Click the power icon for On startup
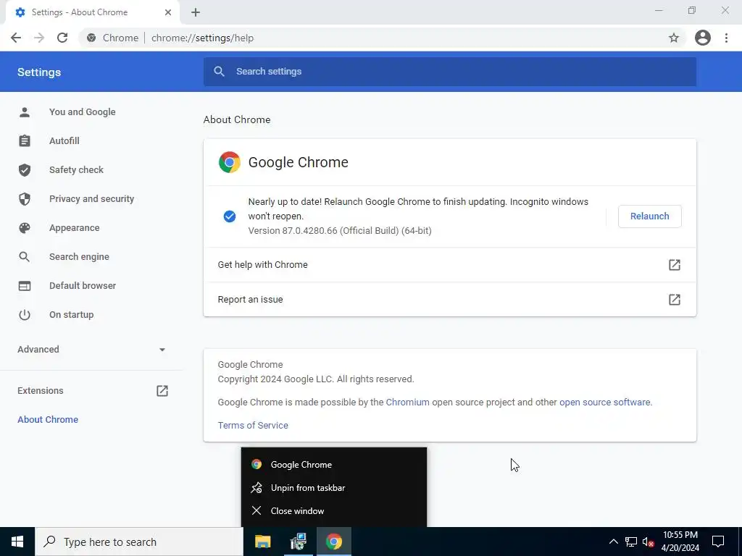The width and height of the screenshot is (742, 556). [24, 314]
